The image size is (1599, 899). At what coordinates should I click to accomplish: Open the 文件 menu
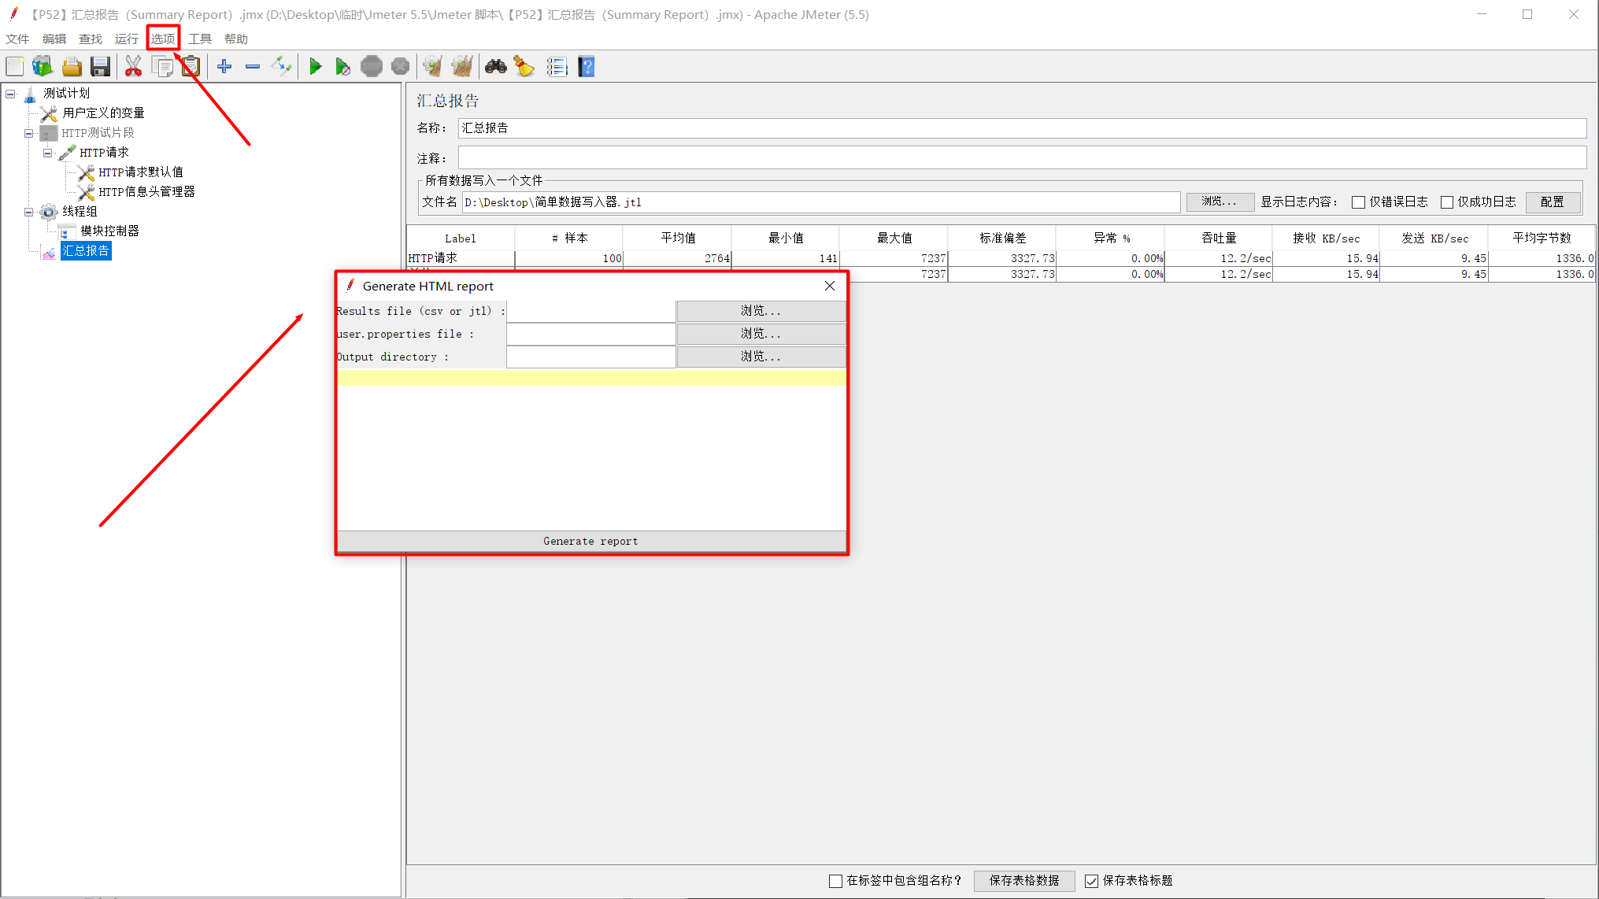[17, 39]
